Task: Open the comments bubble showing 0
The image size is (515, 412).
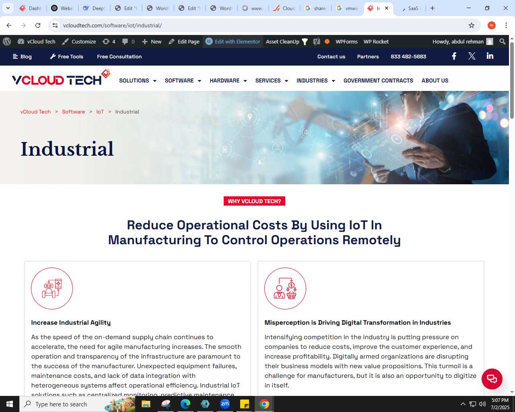Action: [128, 41]
